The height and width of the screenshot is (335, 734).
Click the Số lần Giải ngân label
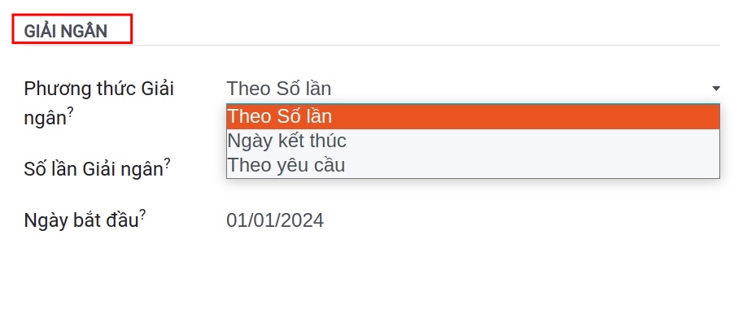click(93, 170)
